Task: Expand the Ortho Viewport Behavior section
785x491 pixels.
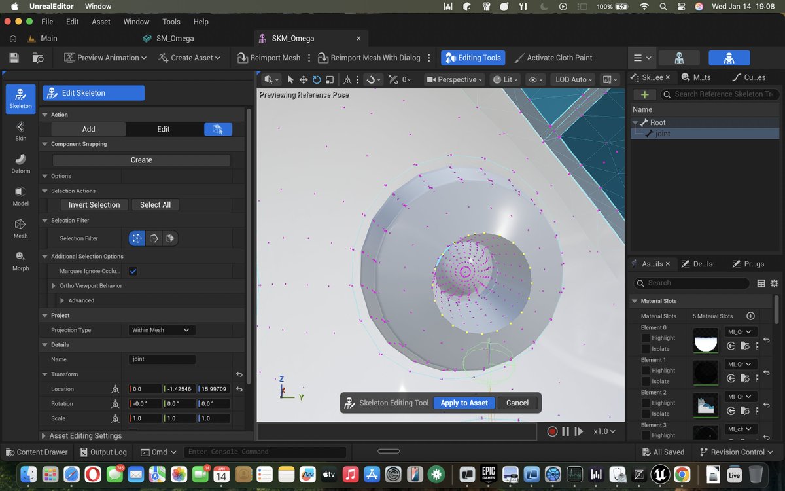Action: point(54,286)
